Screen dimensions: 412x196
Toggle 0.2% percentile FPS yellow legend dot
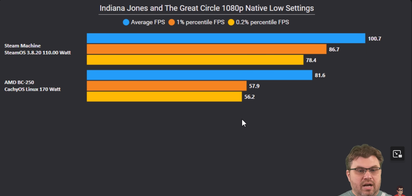tap(231, 22)
